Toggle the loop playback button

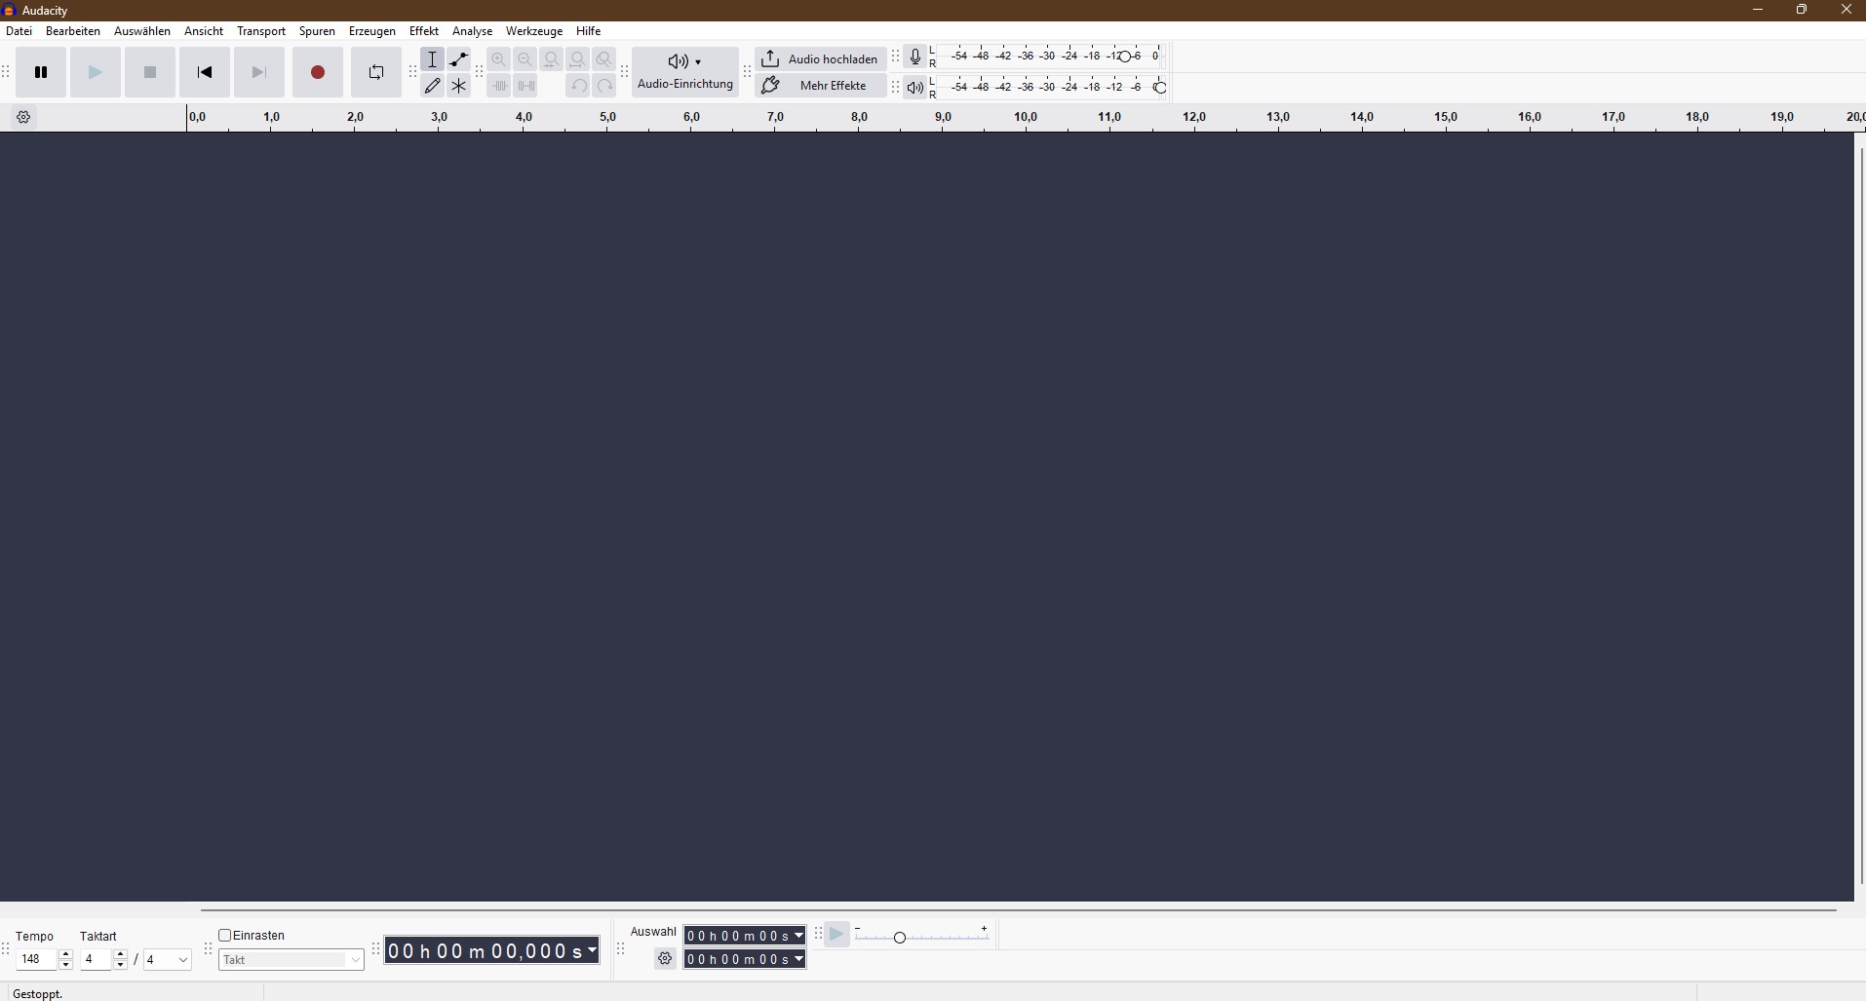tap(376, 72)
